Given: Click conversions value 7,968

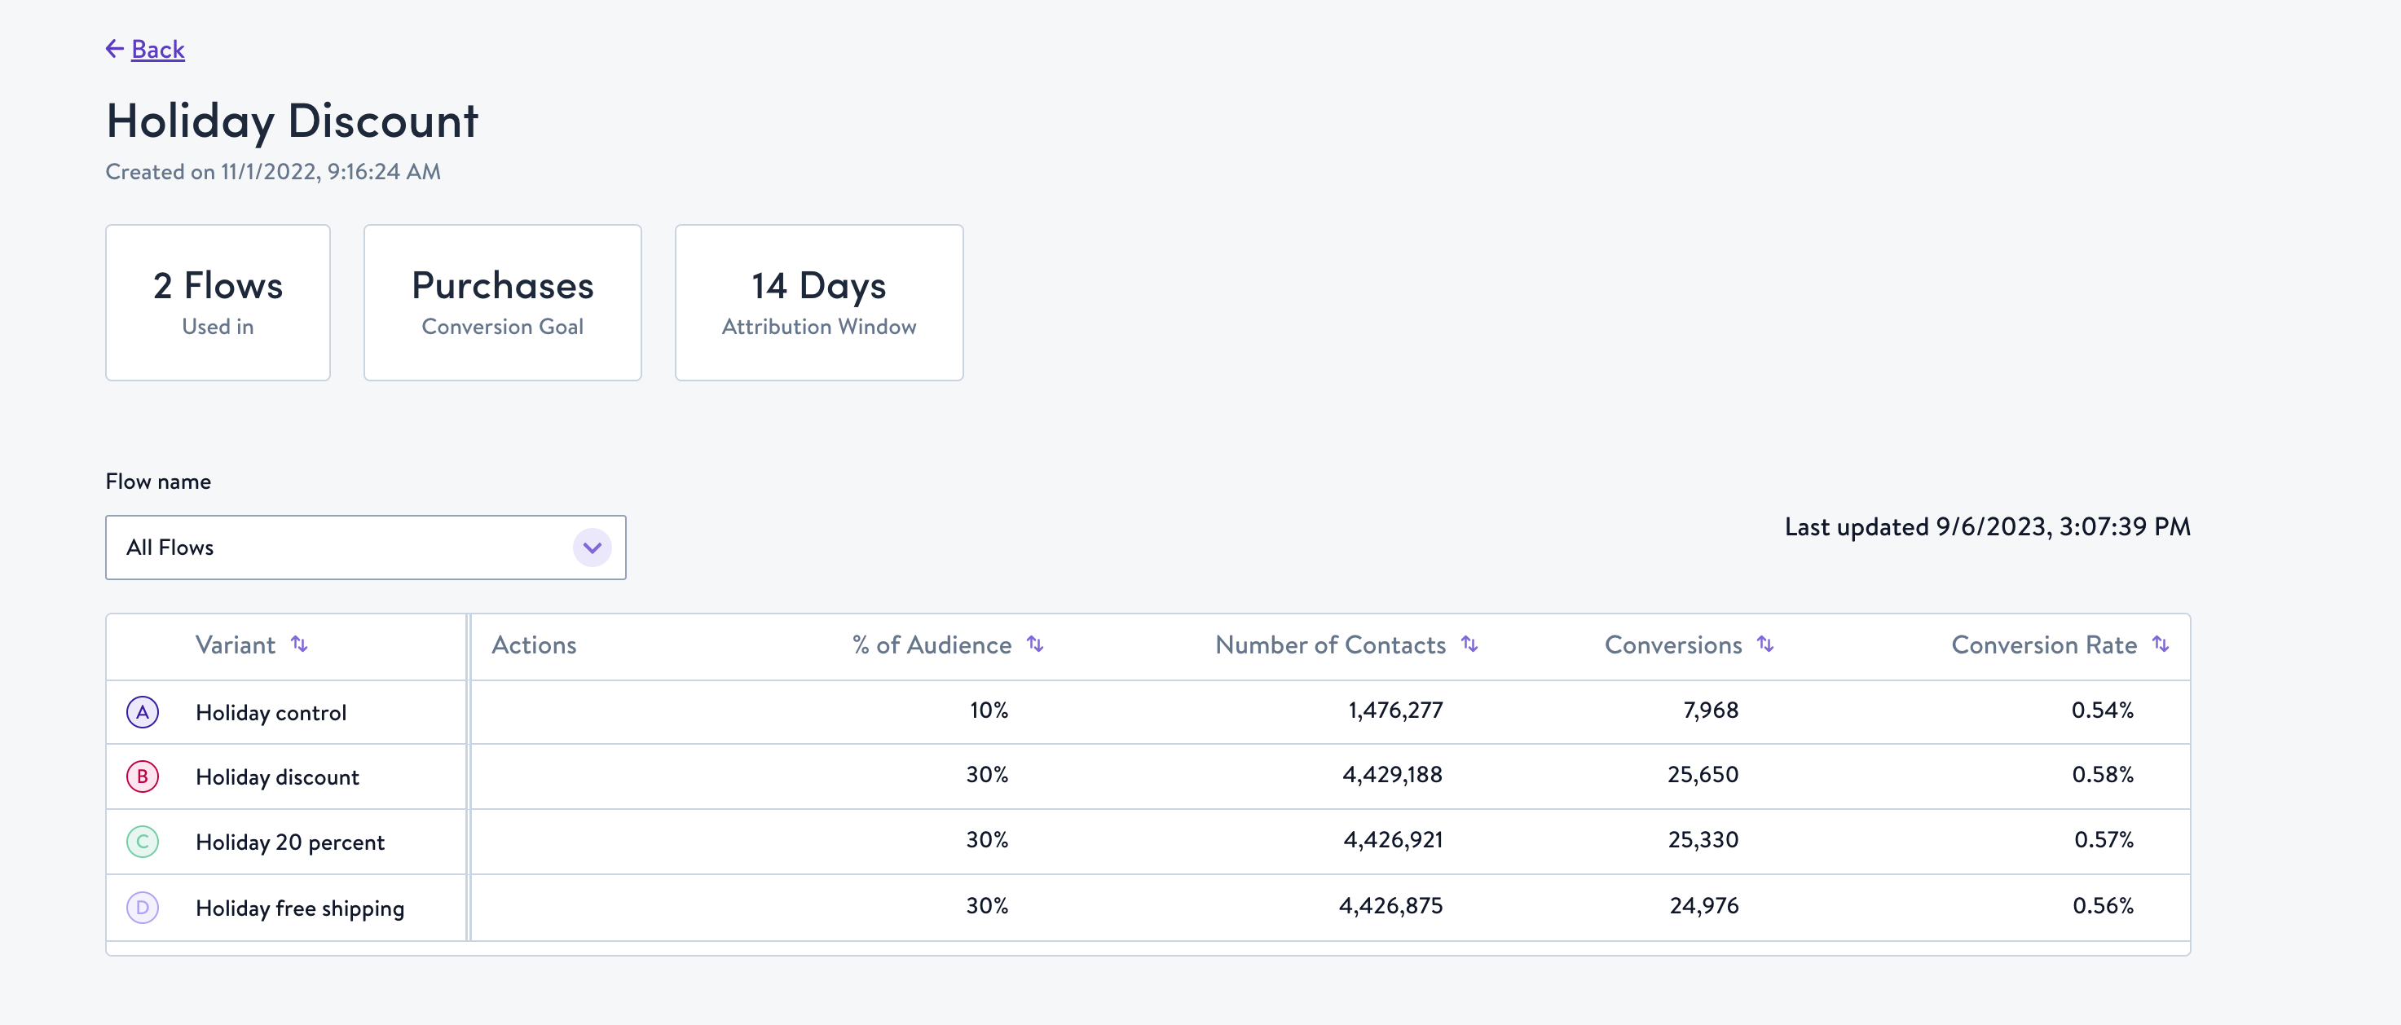Looking at the screenshot, I should (1711, 710).
